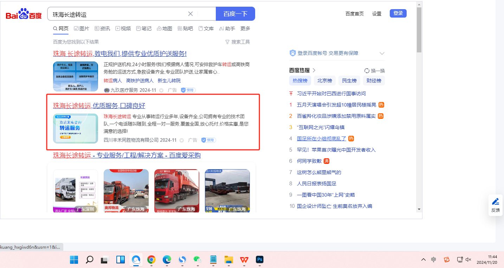
Task: Open hot topic 国足所在小组彻底乱了
Action: click(x=322, y=139)
